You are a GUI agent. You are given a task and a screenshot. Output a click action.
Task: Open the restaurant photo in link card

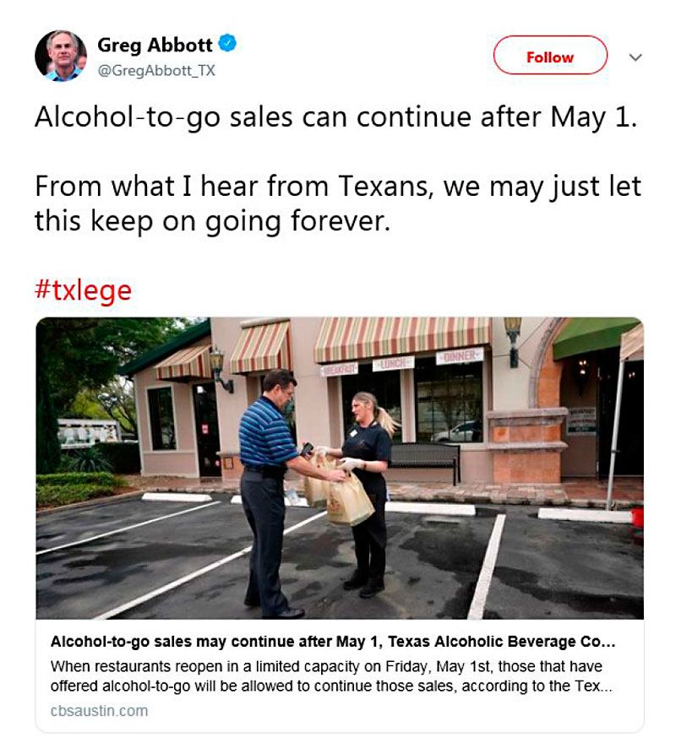coord(340,468)
